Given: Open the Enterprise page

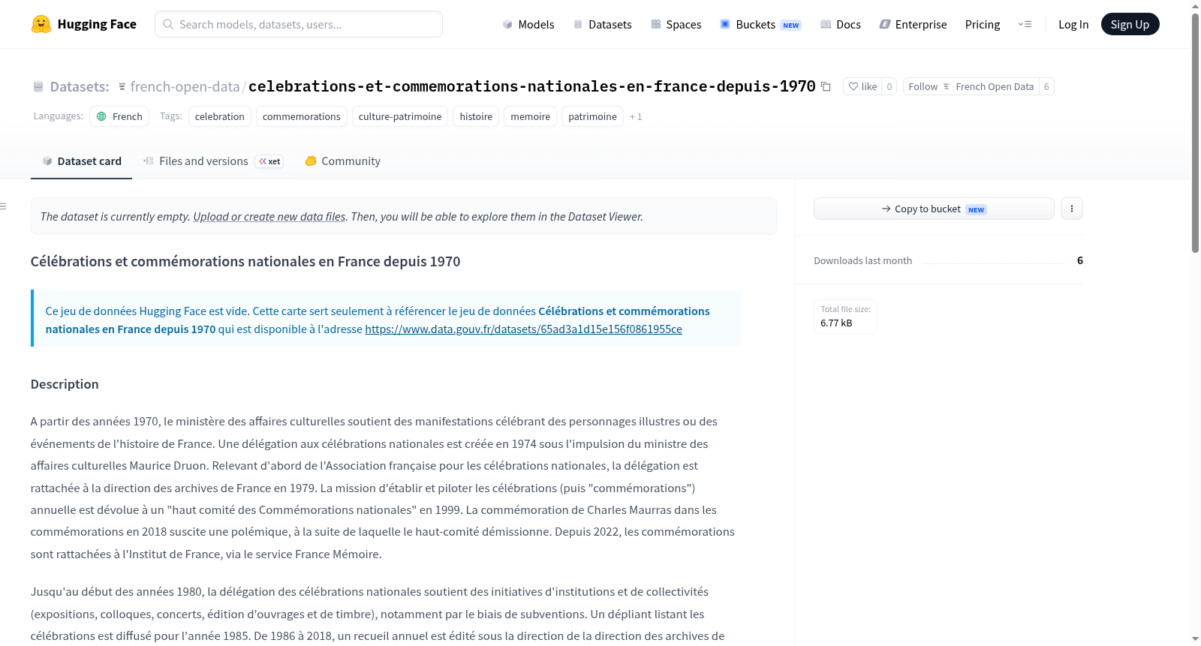Looking at the screenshot, I should pyautogui.click(x=913, y=24).
